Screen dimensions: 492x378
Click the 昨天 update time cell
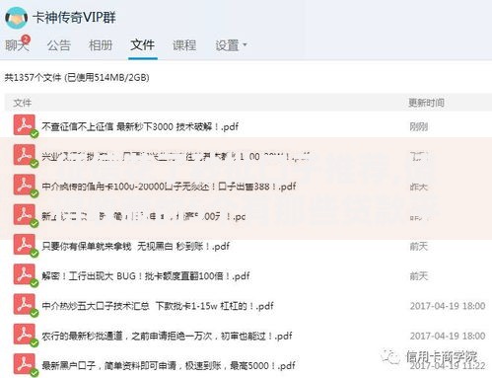[x=418, y=187]
